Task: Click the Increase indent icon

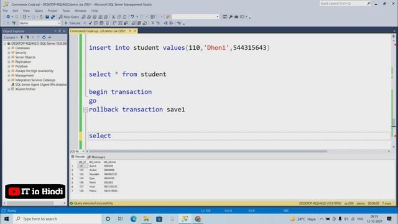Action: point(172,23)
